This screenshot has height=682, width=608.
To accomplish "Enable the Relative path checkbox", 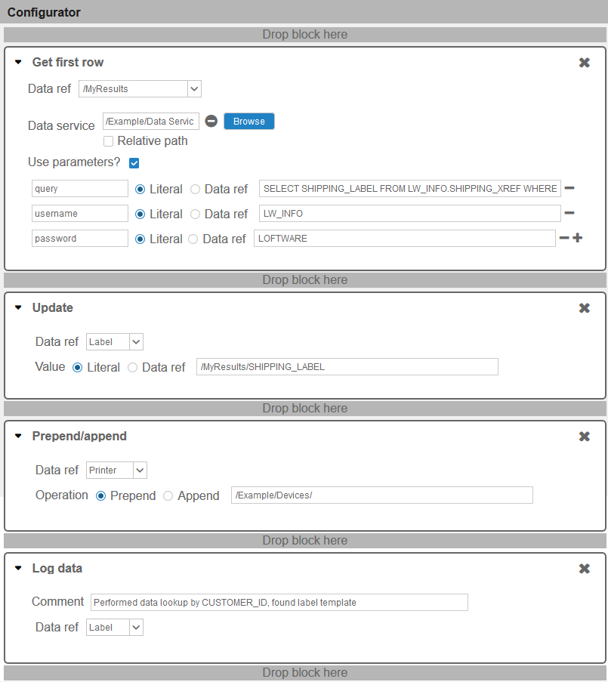I will click(108, 141).
